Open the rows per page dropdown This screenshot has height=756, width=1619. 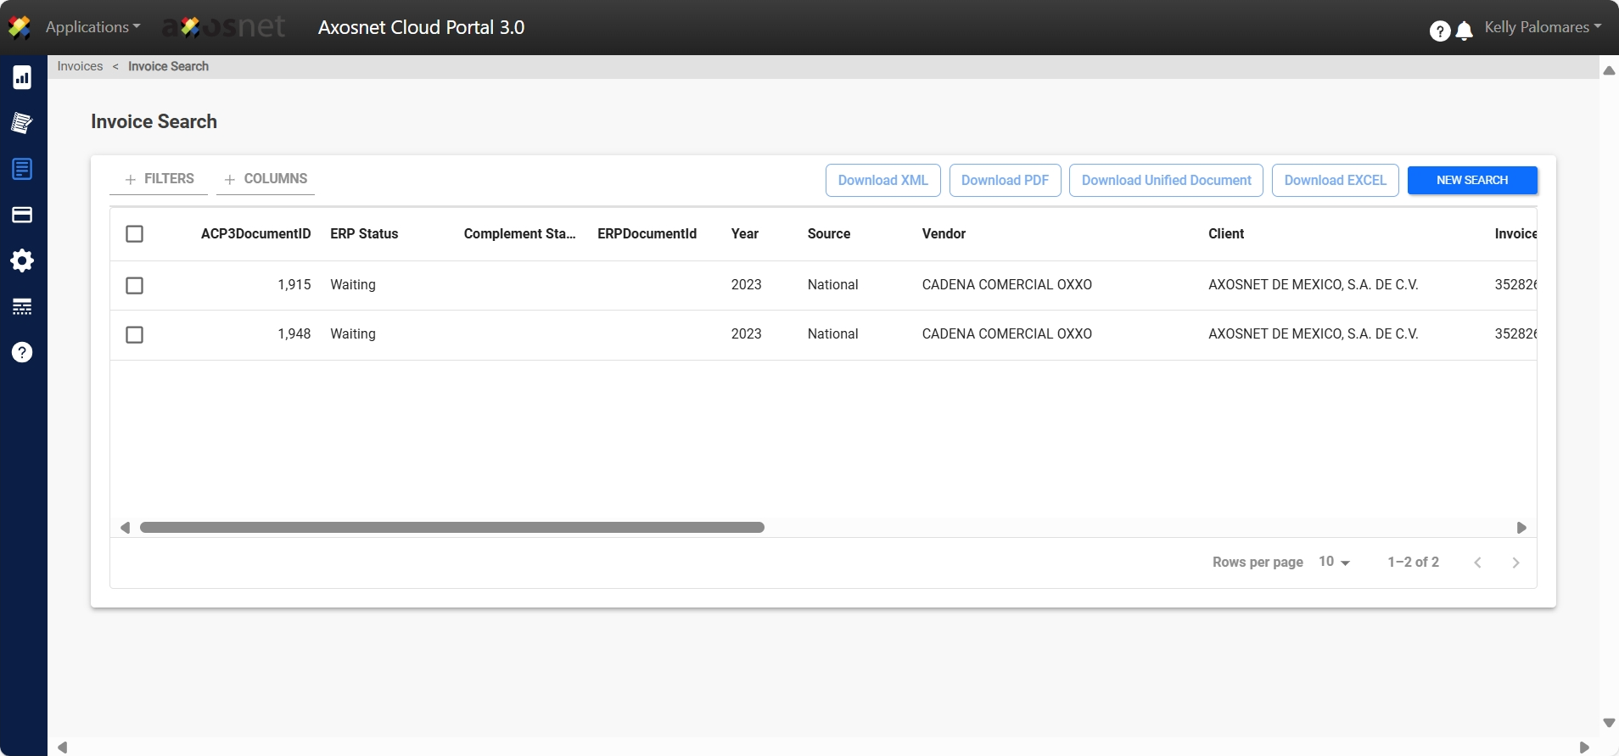pos(1334,562)
